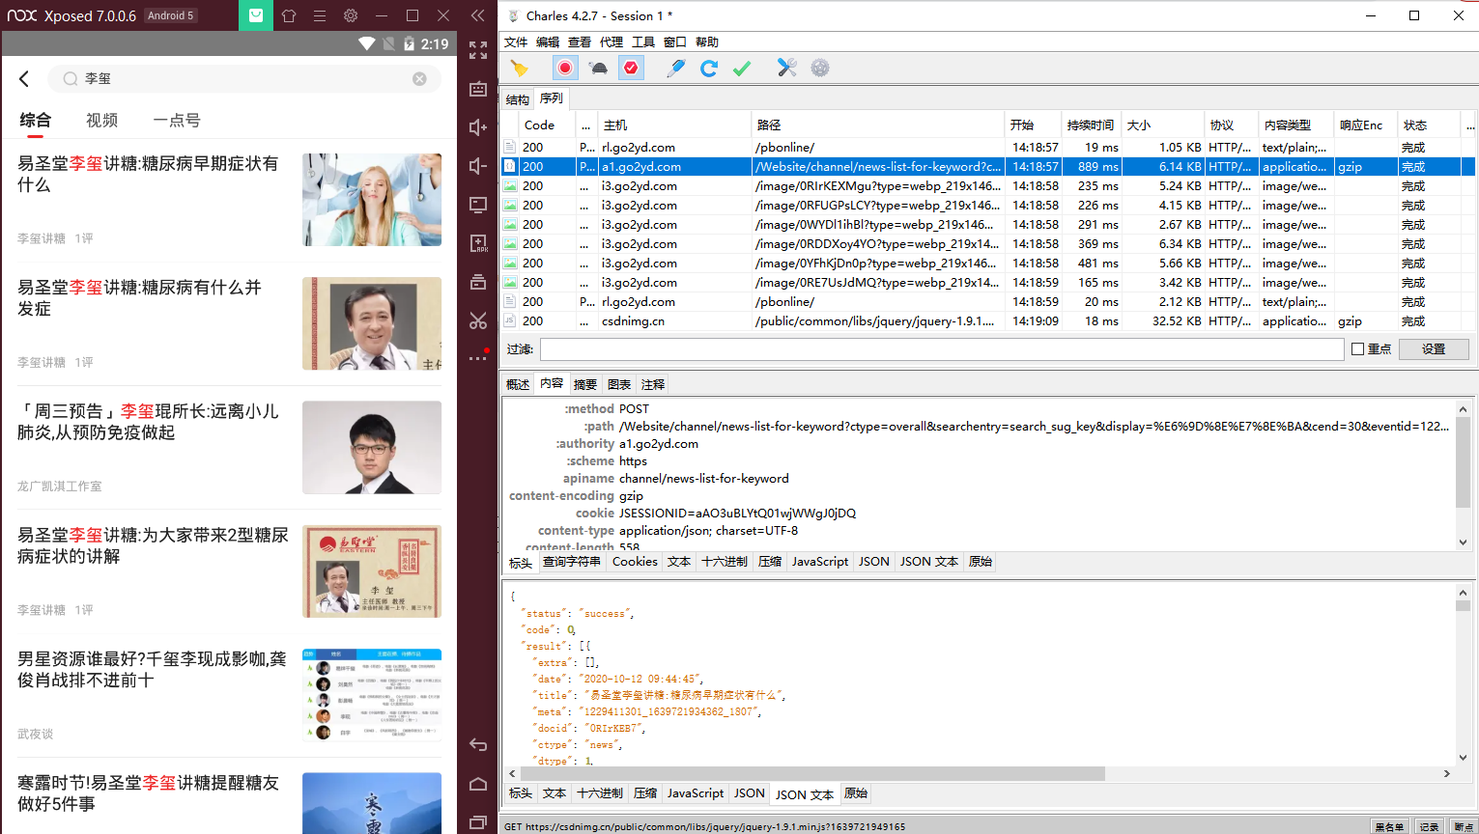Click the green Validate checkmark icon
Image resolution: width=1479 pixels, height=834 pixels.
tap(742, 68)
